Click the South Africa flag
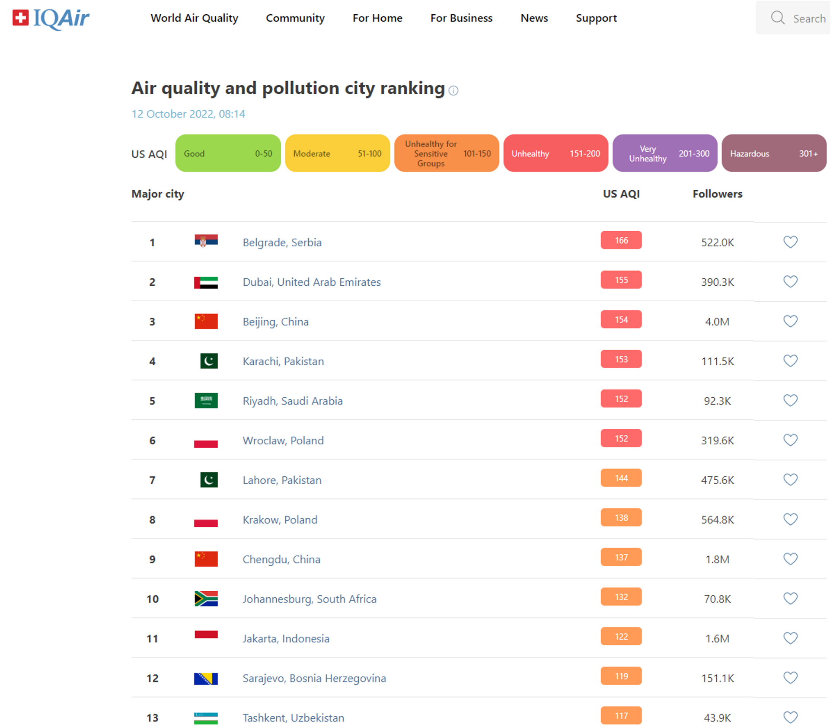This screenshot has height=727, width=830. pos(206,599)
